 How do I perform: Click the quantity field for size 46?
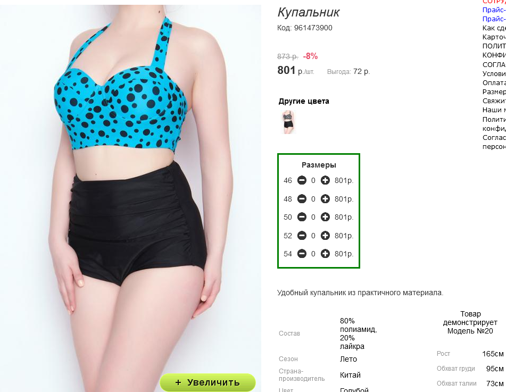coord(313,181)
